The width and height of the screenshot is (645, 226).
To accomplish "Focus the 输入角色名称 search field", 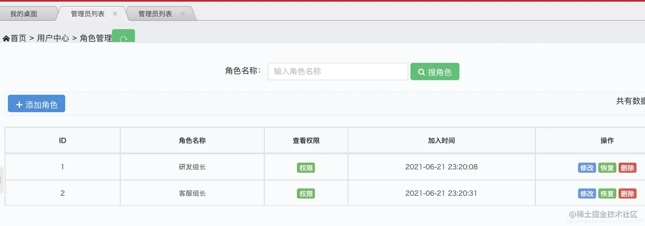I will point(338,72).
